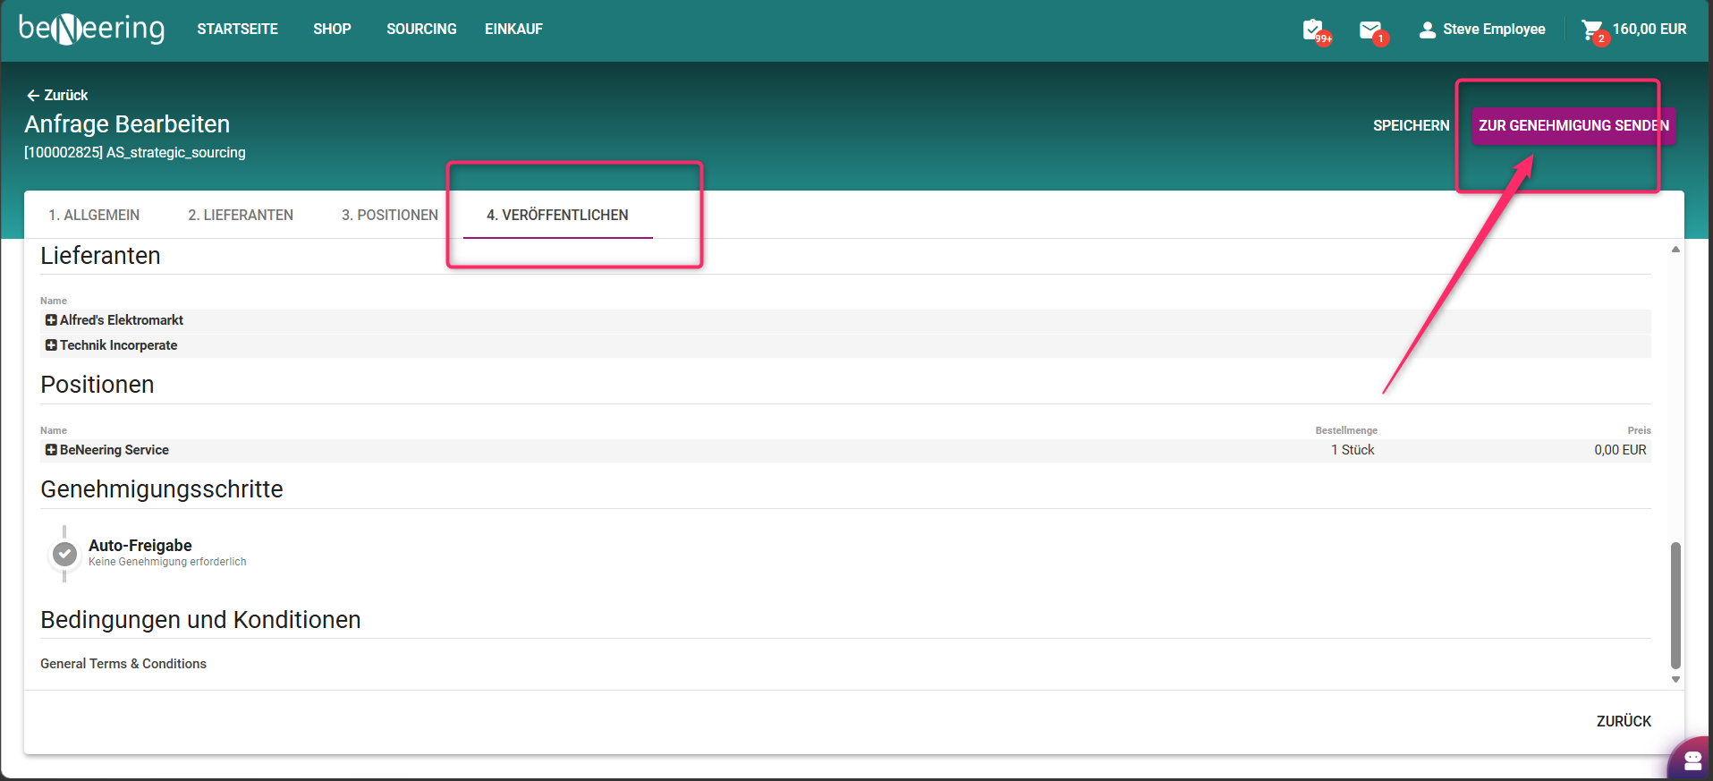Image resolution: width=1713 pixels, height=781 pixels.
Task: Click the Genehmigungsschritte heading
Action: pyautogui.click(x=162, y=489)
